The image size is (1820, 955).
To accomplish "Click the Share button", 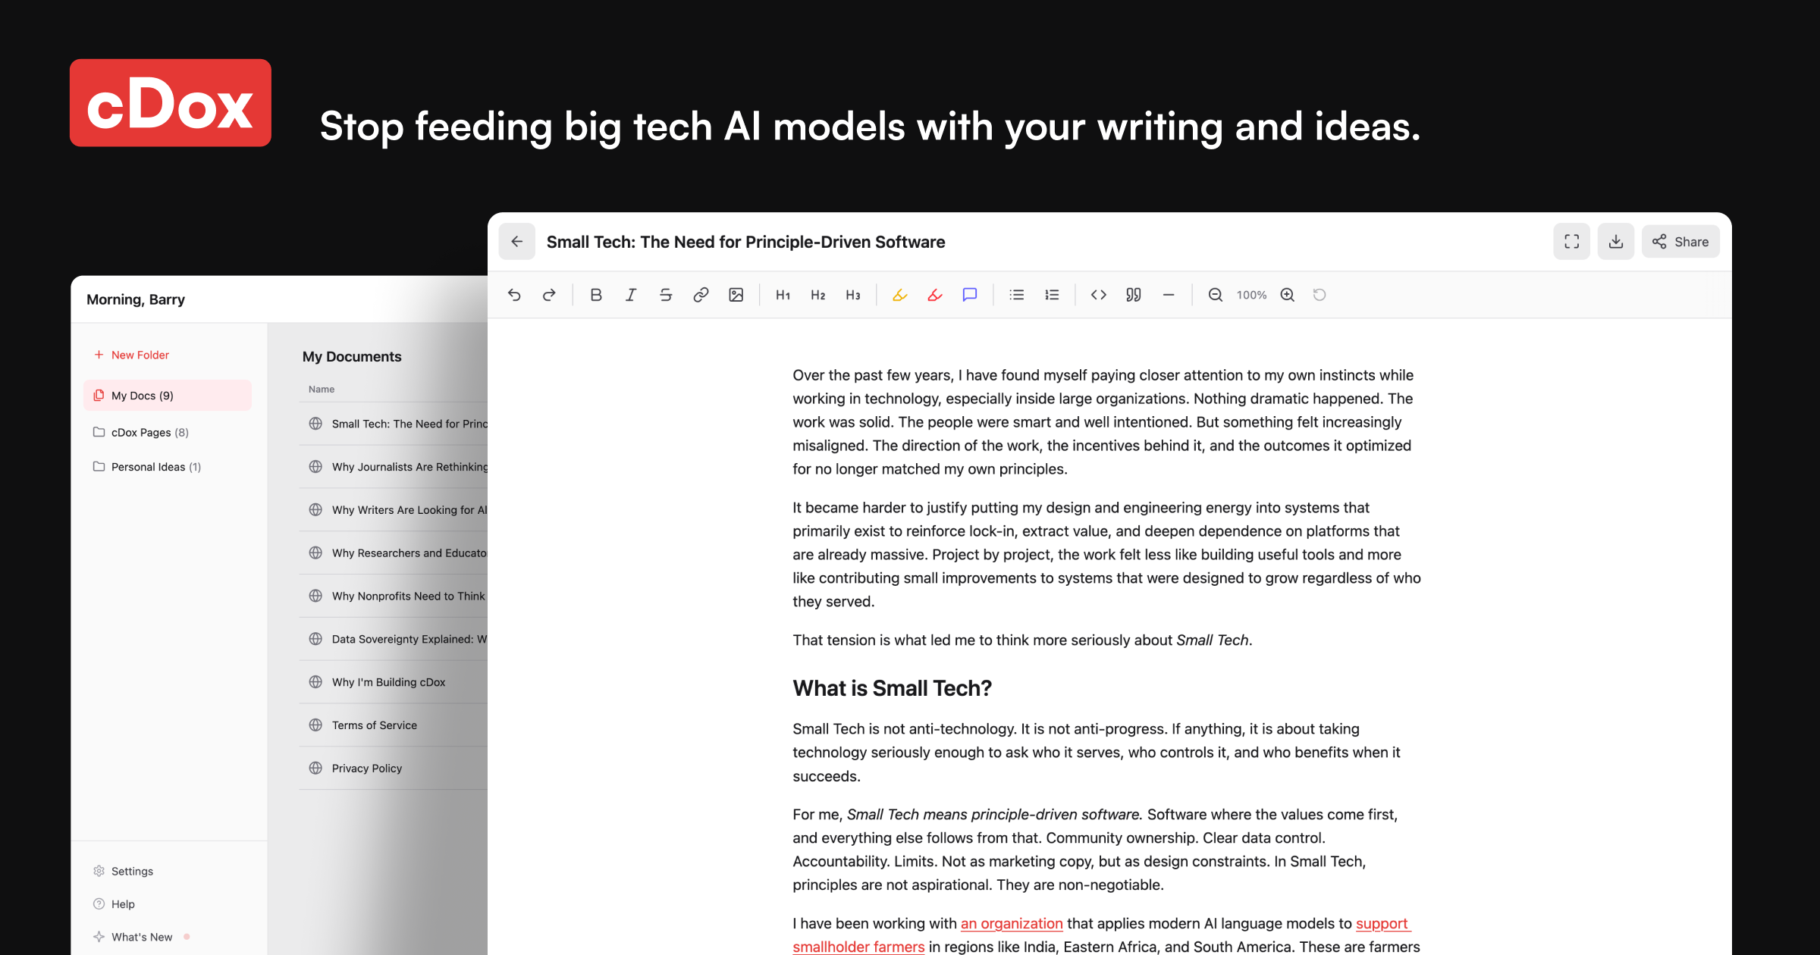I will coord(1680,241).
